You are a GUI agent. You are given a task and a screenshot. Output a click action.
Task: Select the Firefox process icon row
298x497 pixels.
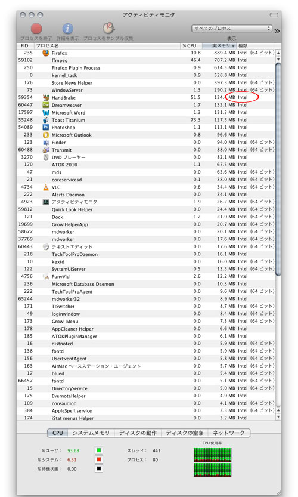coord(46,53)
